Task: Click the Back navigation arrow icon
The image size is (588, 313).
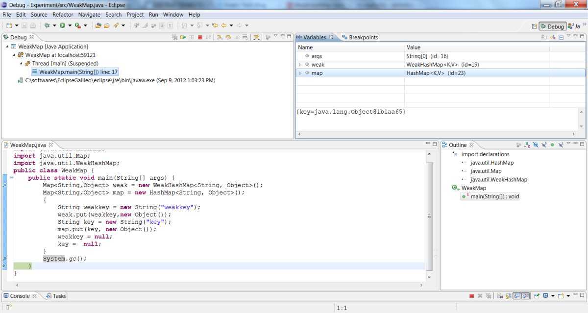Action: pos(224,25)
